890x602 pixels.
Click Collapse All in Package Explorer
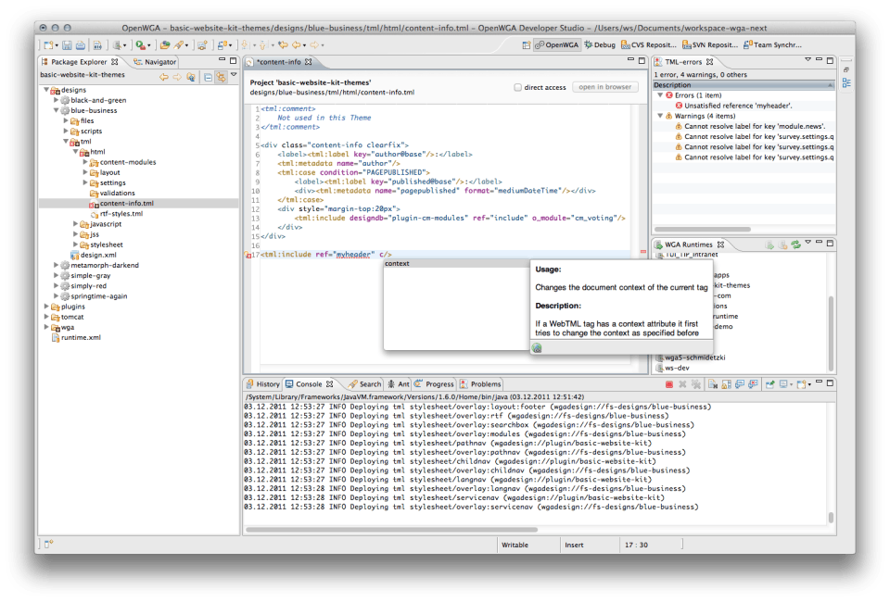208,77
